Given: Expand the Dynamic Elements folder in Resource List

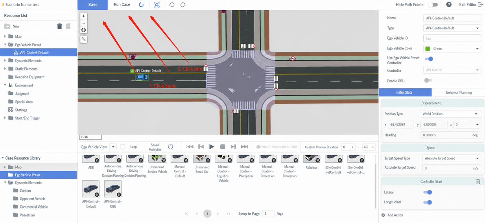Looking at the screenshot, I should (5, 61).
